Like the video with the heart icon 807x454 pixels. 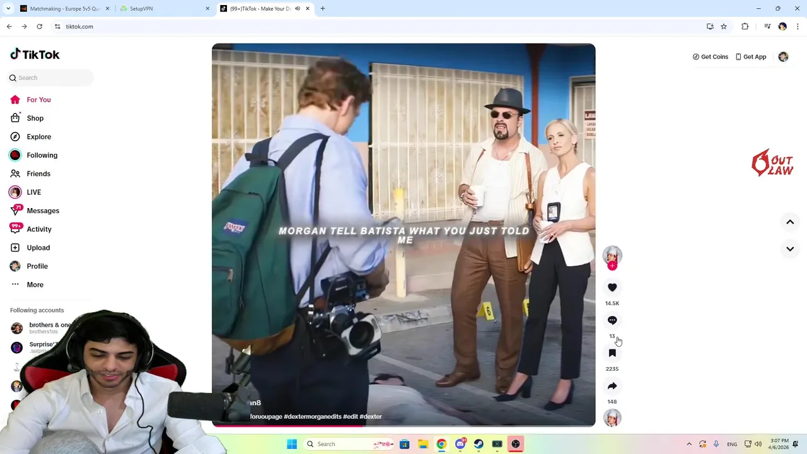coord(612,288)
